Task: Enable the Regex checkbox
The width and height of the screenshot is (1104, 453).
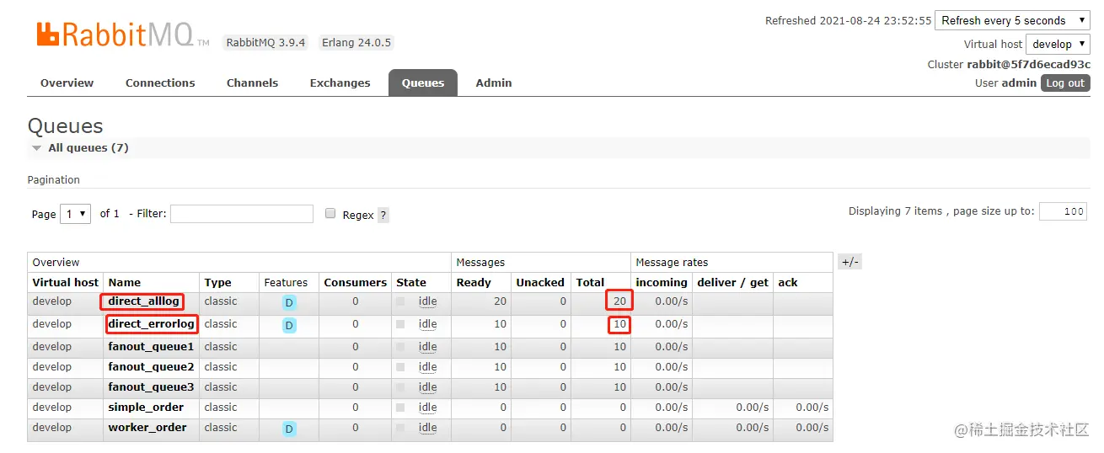Action: click(330, 213)
